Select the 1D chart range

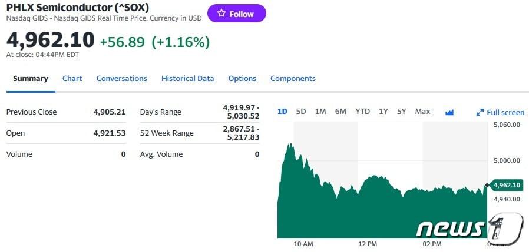point(282,112)
